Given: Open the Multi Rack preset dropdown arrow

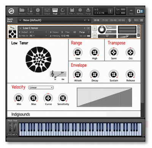Looking at the screenshot, I should (20, 20).
